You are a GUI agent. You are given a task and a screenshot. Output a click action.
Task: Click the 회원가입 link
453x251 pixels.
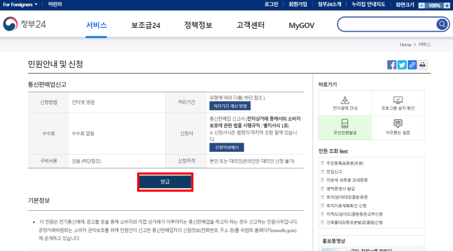298,5
